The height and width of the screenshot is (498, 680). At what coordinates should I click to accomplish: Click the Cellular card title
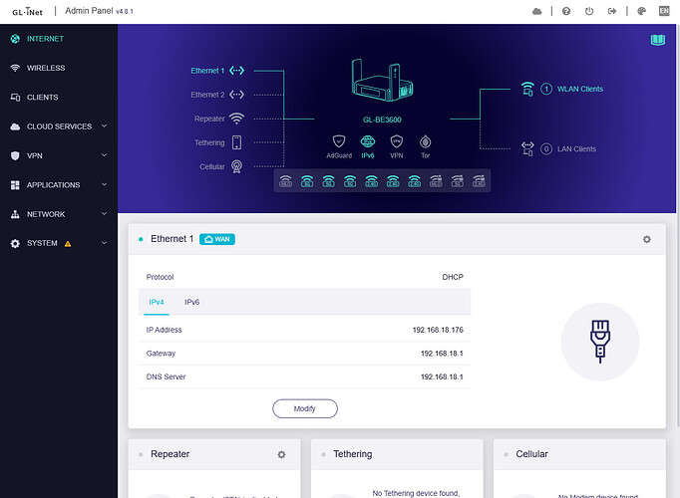coord(531,454)
